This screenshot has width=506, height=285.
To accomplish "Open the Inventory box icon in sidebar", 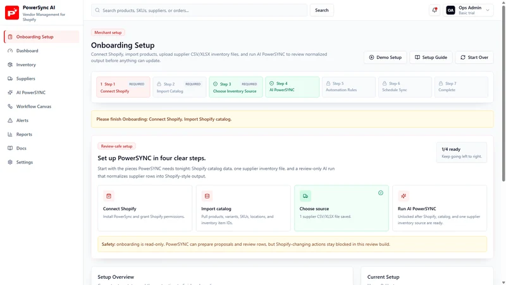I will [x=10, y=65].
